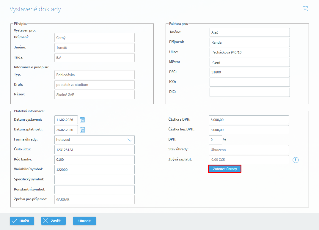This screenshot has height=230, width=319.
Task: Edit the Číslo účtu field
Action: coord(95,150)
